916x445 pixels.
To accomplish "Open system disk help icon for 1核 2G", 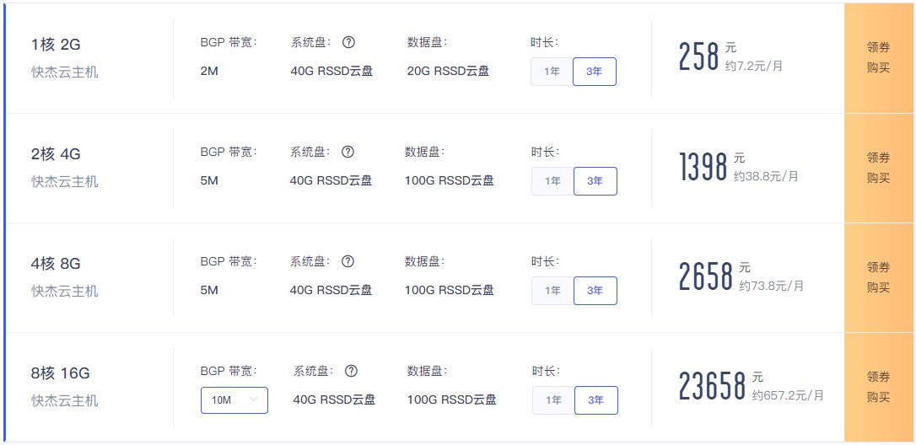I will pos(348,42).
